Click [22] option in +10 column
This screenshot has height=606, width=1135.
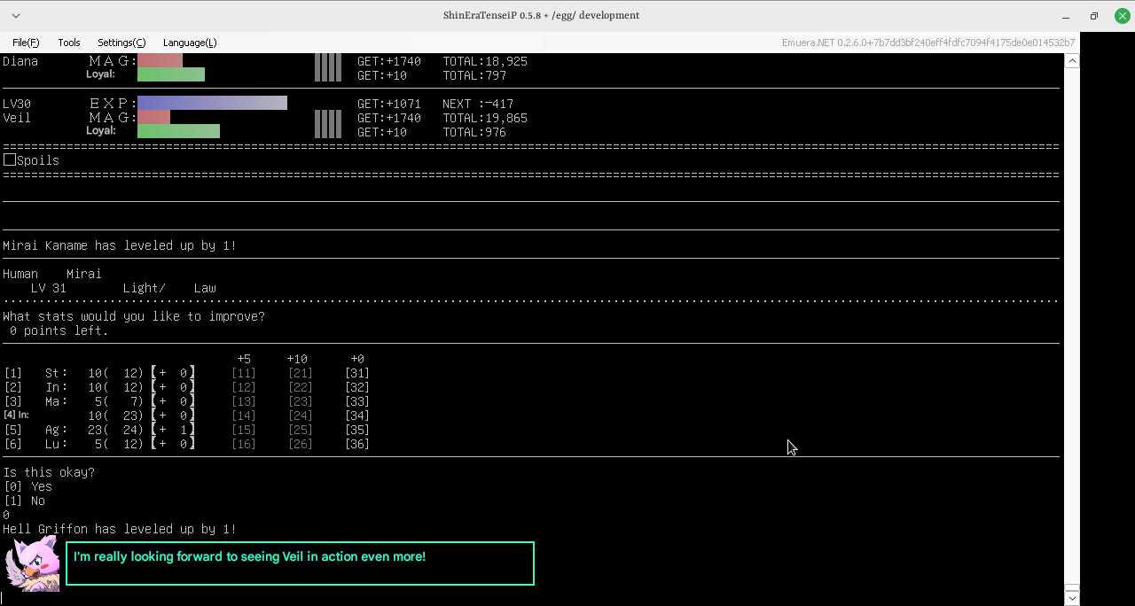tap(301, 387)
